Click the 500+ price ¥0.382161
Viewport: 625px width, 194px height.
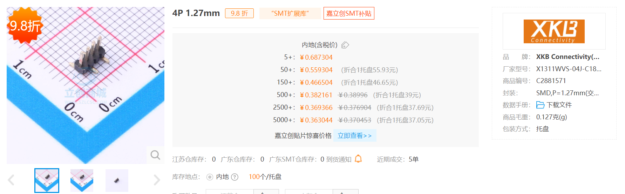[316, 95]
